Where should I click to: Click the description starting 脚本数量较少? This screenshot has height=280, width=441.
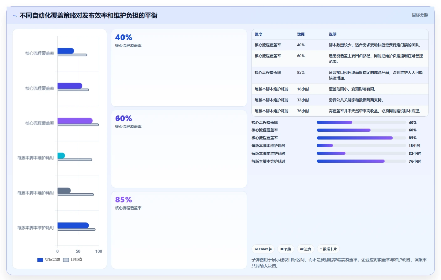coord(376,45)
